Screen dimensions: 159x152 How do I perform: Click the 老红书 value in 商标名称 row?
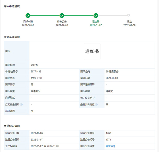point(34,65)
